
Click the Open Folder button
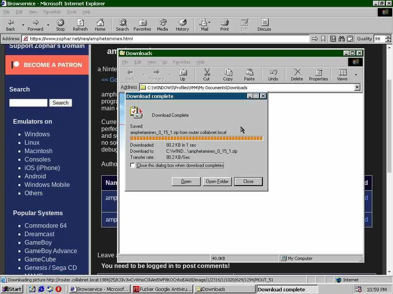coord(217,181)
